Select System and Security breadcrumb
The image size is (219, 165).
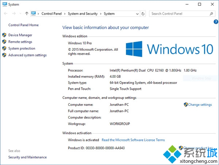tap(83, 14)
